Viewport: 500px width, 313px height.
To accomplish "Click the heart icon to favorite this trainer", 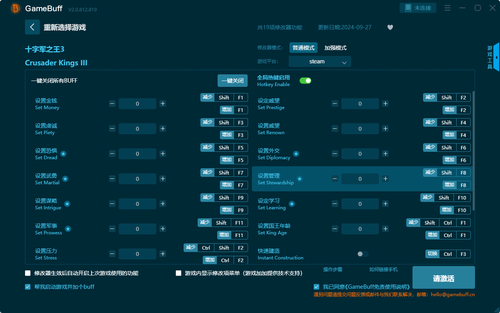I will tap(390, 27).
